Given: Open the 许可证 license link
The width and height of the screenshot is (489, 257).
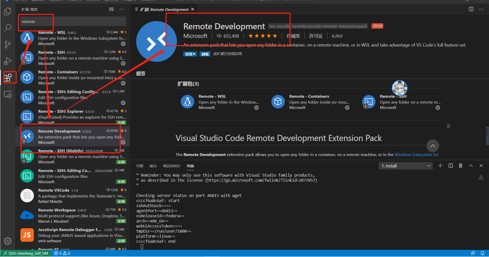Looking at the screenshot, I should [316, 36].
